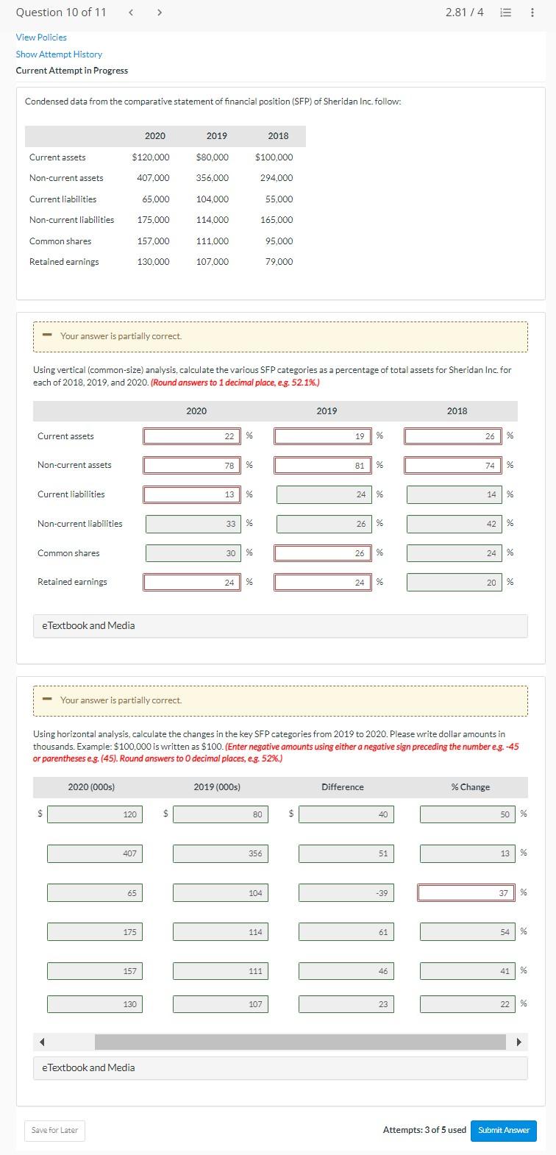556x1155 pixels.
Task: Click the right scroll arrow below horizontal analysis table
Action: pyautogui.click(x=519, y=1042)
